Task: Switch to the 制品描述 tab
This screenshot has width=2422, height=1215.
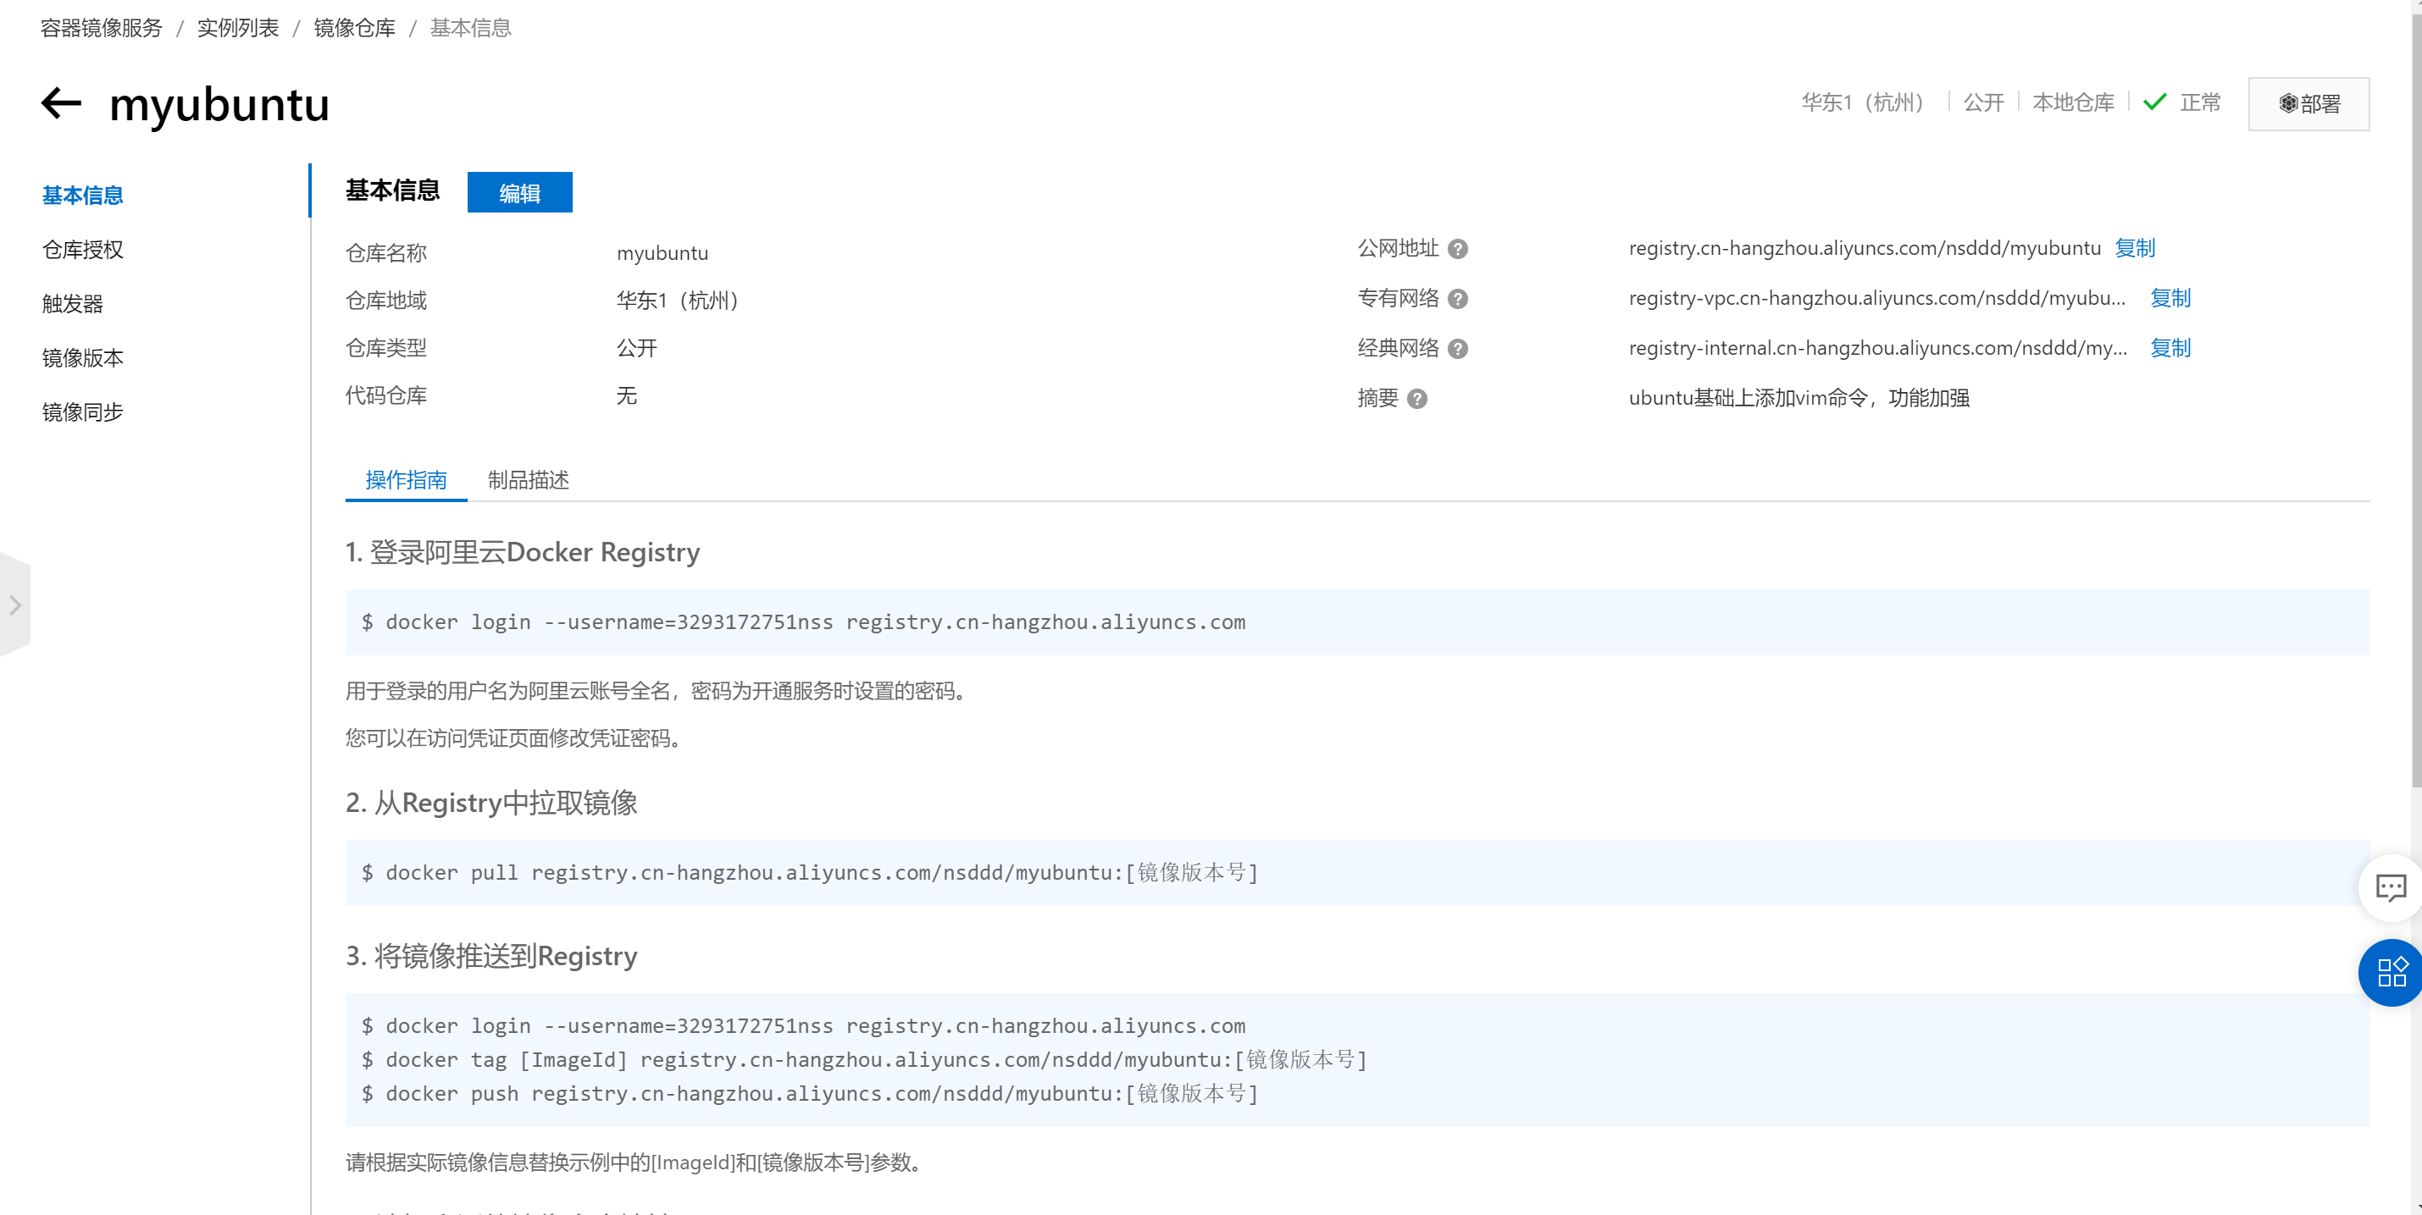Action: (529, 480)
